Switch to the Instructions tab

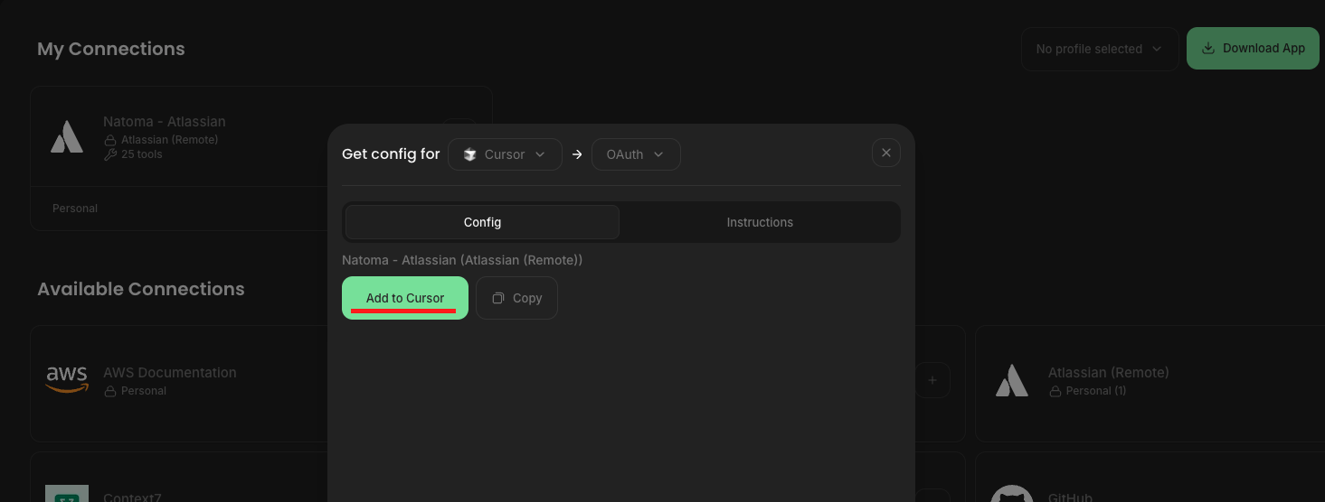(x=760, y=222)
